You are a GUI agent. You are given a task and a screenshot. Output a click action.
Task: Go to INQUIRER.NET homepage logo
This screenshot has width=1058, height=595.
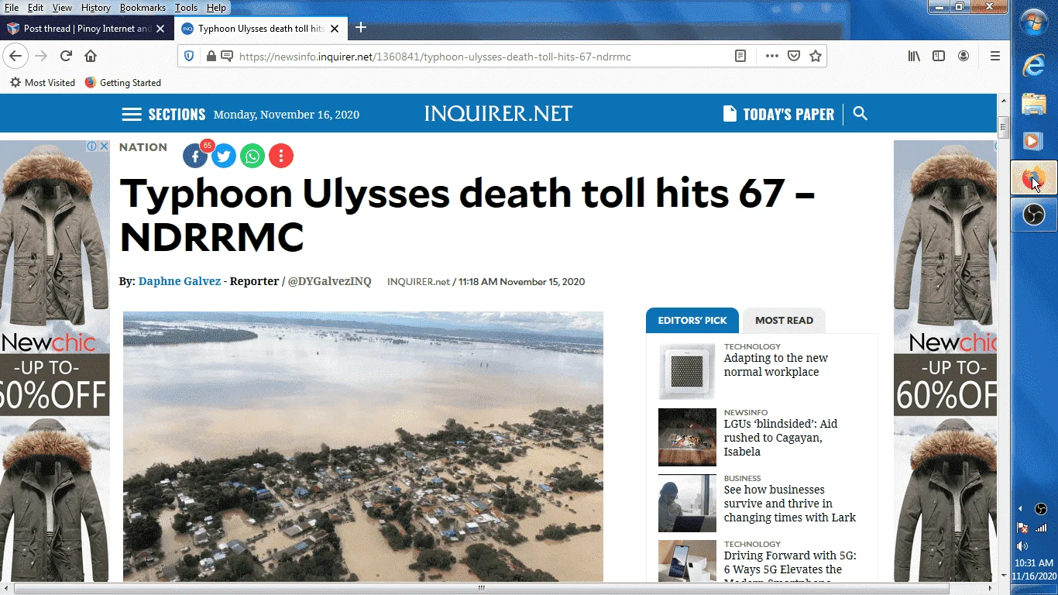(x=498, y=114)
